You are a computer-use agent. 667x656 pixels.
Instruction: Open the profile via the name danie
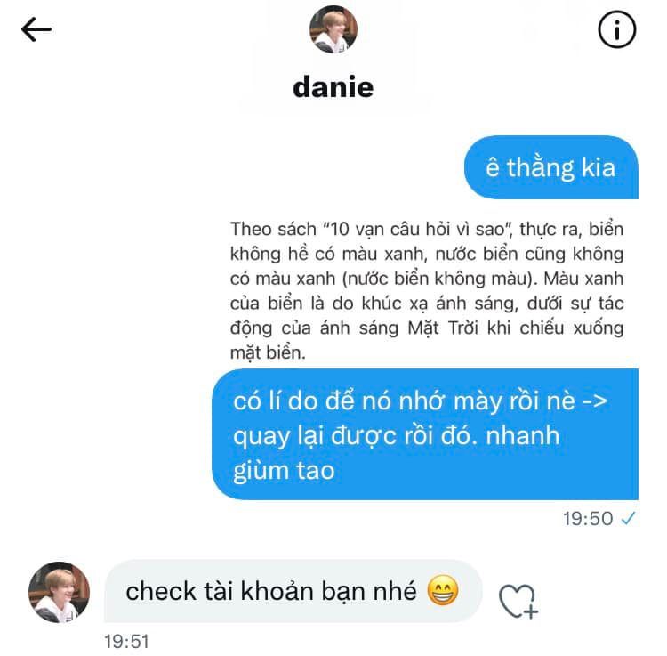pyautogui.click(x=333, y=87)
